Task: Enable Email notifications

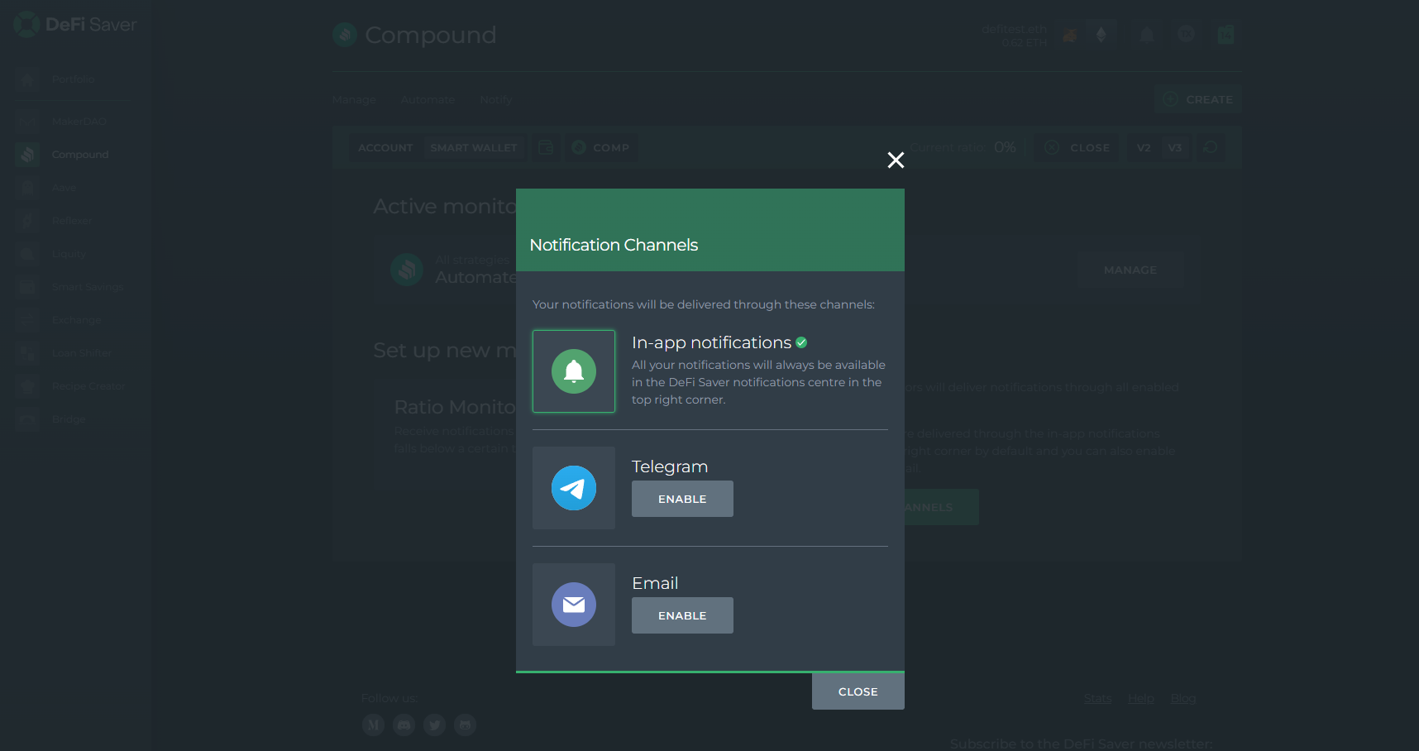Action: (x=682, y=615)
